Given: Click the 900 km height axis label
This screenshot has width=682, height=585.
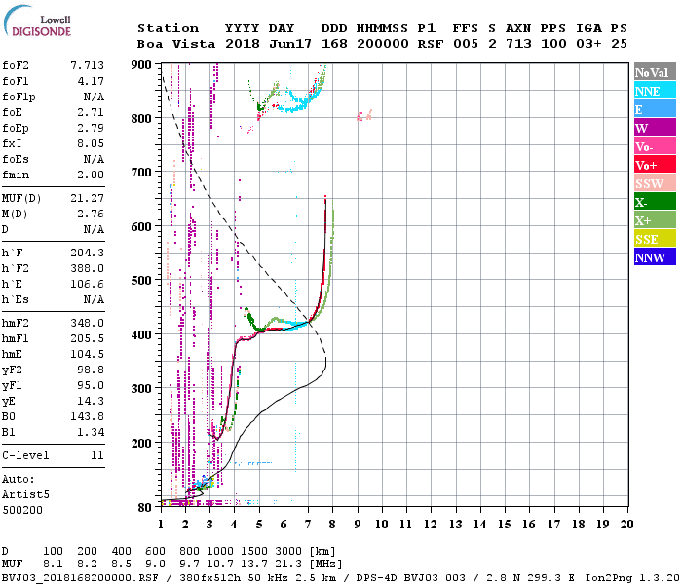Looking at the screenshot, I should (x=141, y=65).
